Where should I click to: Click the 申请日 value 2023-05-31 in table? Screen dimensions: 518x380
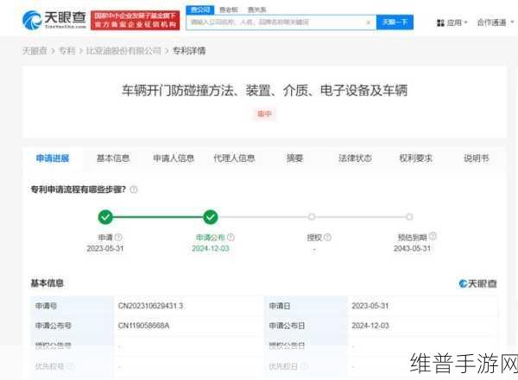pos(370,306)
